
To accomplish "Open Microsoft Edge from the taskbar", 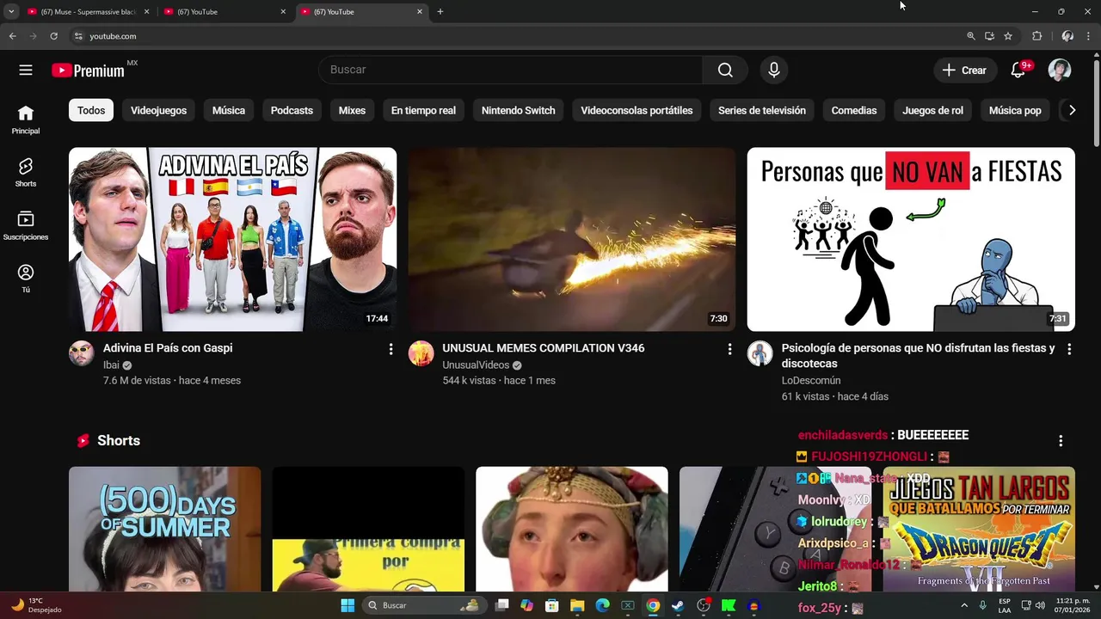I will (x=603, y=605).
